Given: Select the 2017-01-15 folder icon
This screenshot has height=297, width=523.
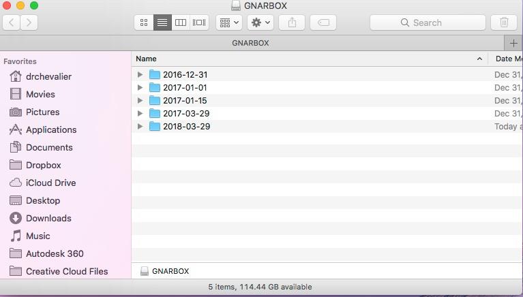Looking at the screenshot, I should point(154,101).
